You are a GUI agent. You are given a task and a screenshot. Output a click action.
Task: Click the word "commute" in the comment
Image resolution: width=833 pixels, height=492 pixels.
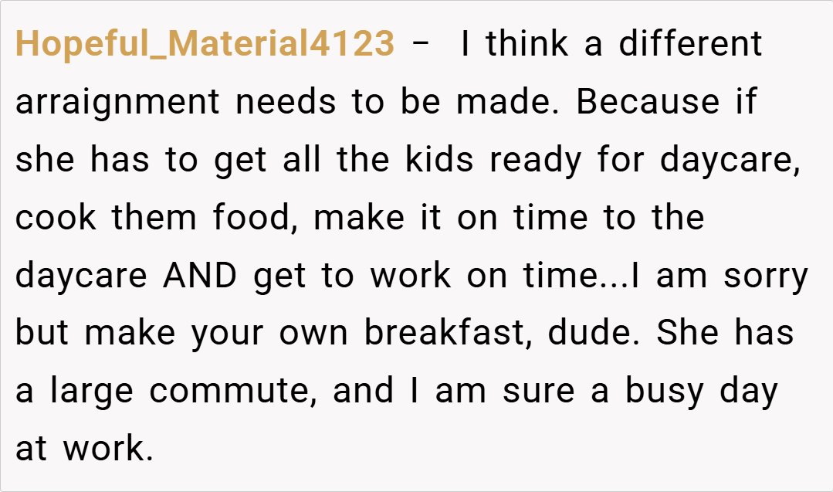tap(232, 392)
